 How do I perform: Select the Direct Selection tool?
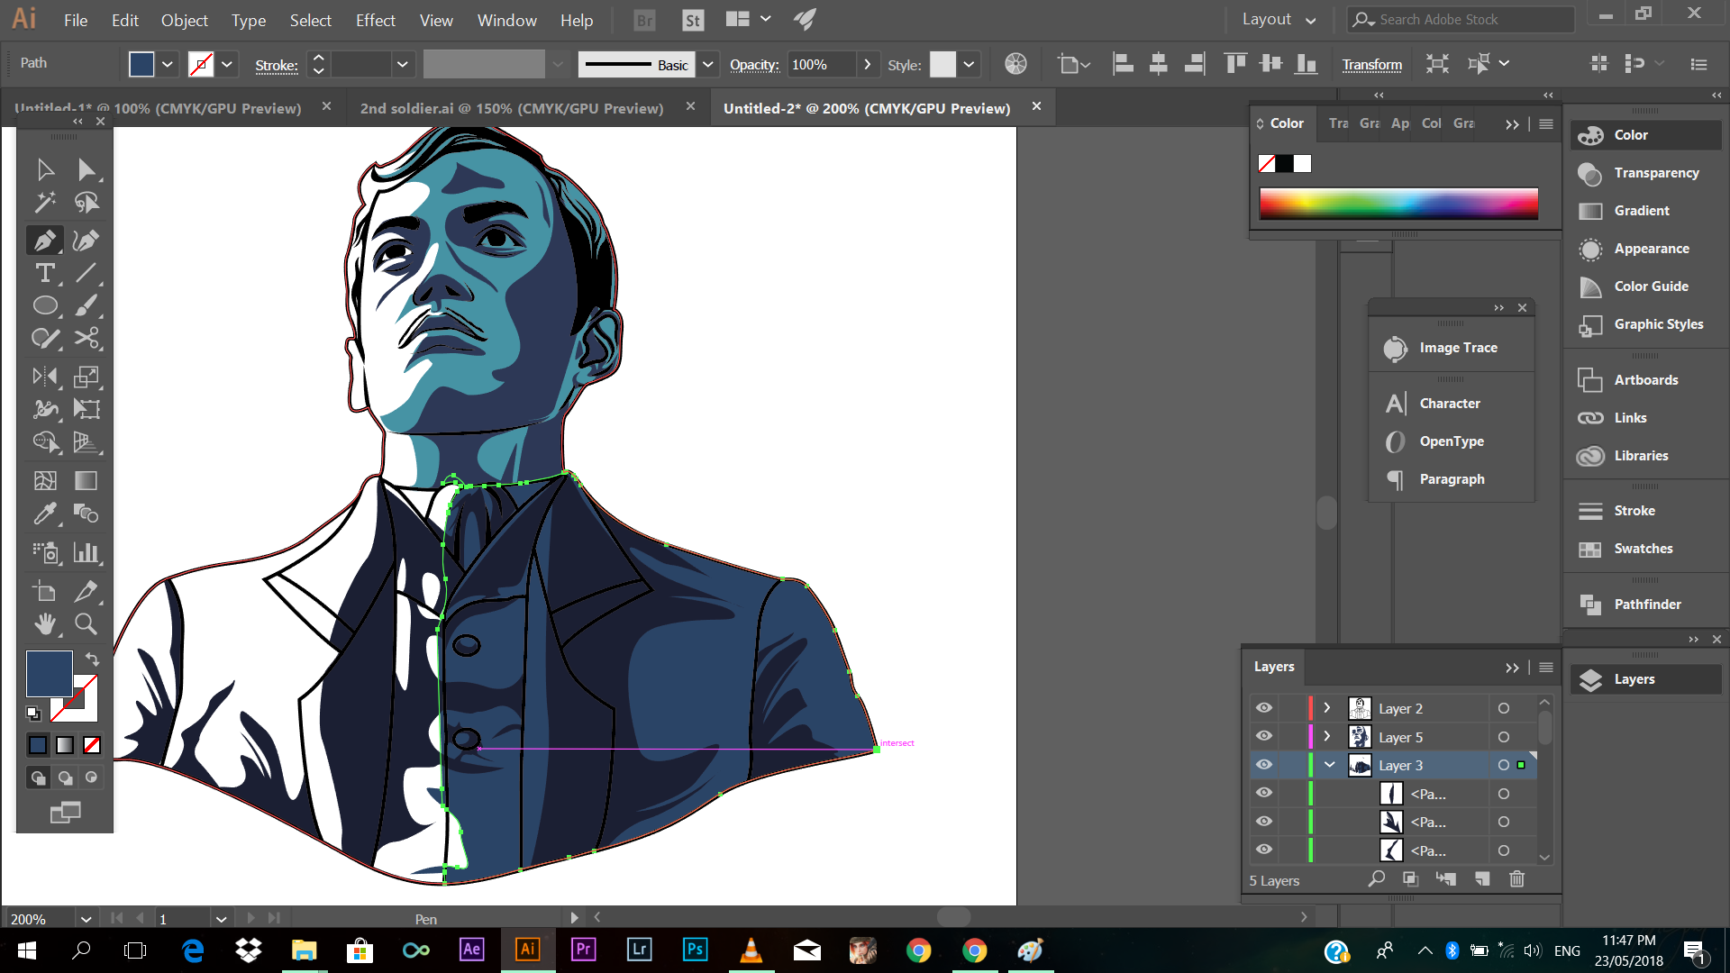(x=86, y=169)
